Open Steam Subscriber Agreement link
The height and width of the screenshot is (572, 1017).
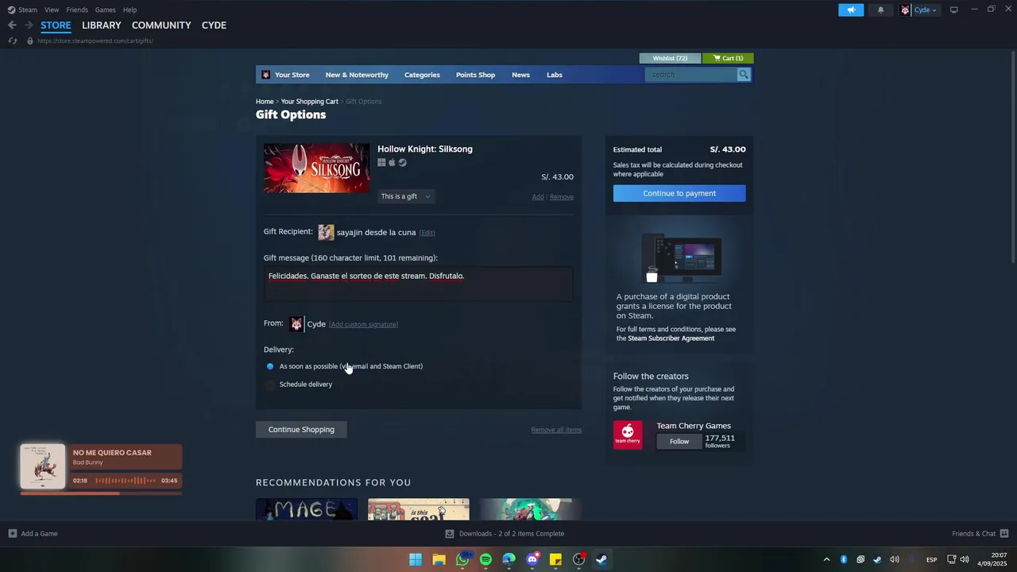(x=671, y=338)
